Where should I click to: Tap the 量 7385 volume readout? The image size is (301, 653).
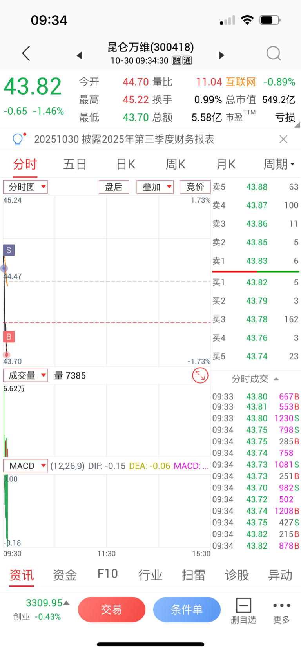(x=70, y=376)
